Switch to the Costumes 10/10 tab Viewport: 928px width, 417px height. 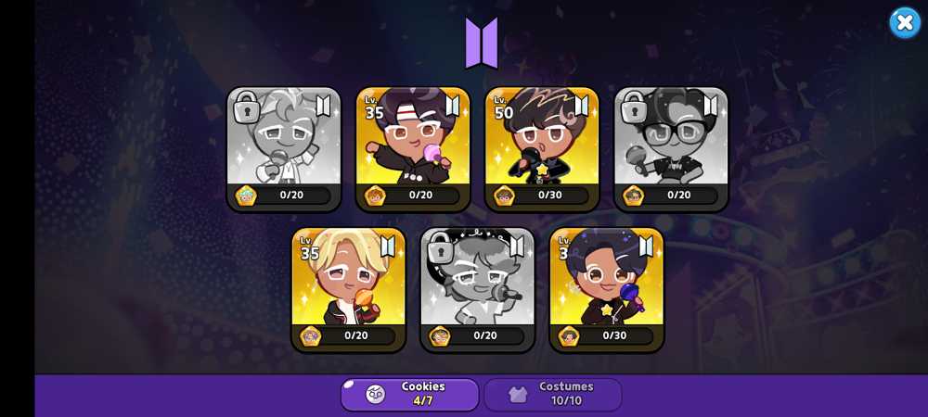point(553,394)
